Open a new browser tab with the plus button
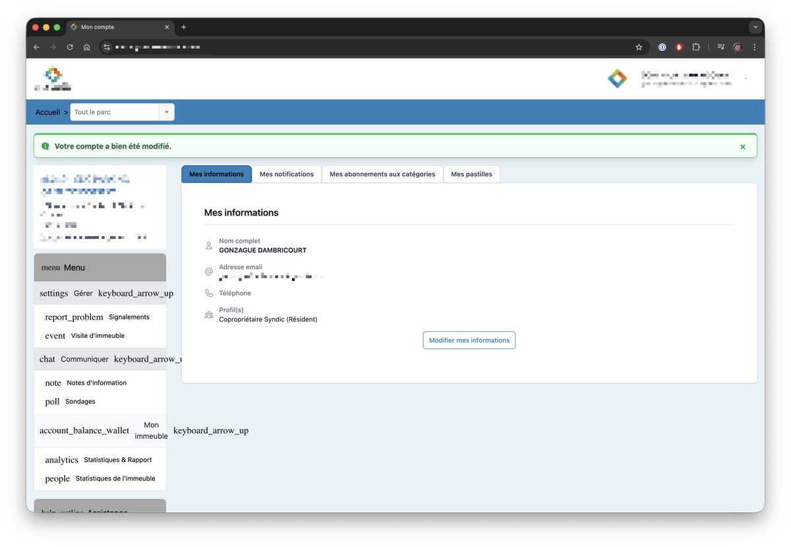Viewport: 791px width, 547px height. click(184, 27)
